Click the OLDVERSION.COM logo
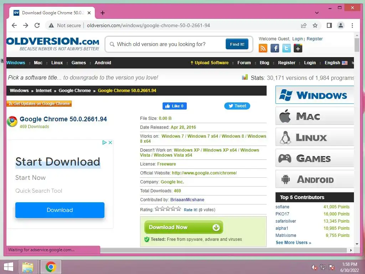This screenshot has width=365, height=274. 53,44
